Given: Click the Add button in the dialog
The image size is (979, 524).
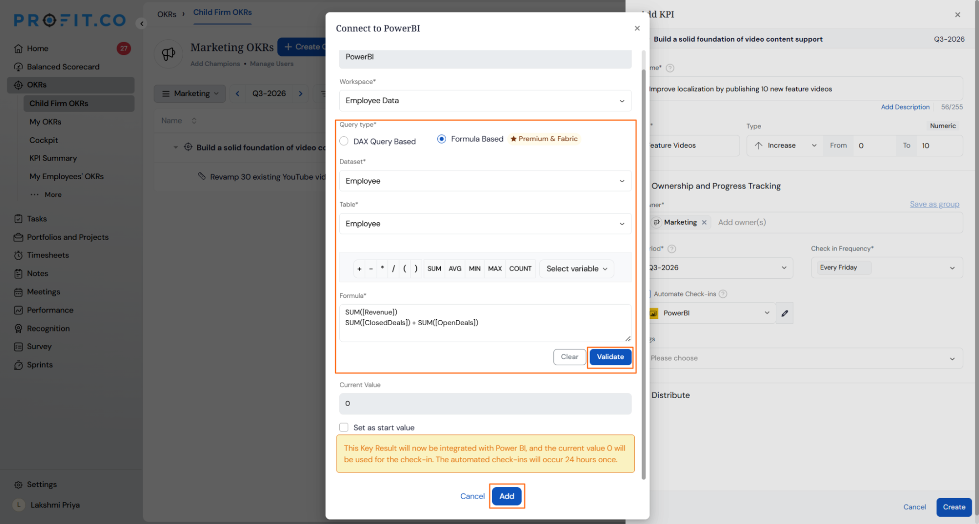Looking at the screenshot, I should pyautogui.click(x=507, y=496).
